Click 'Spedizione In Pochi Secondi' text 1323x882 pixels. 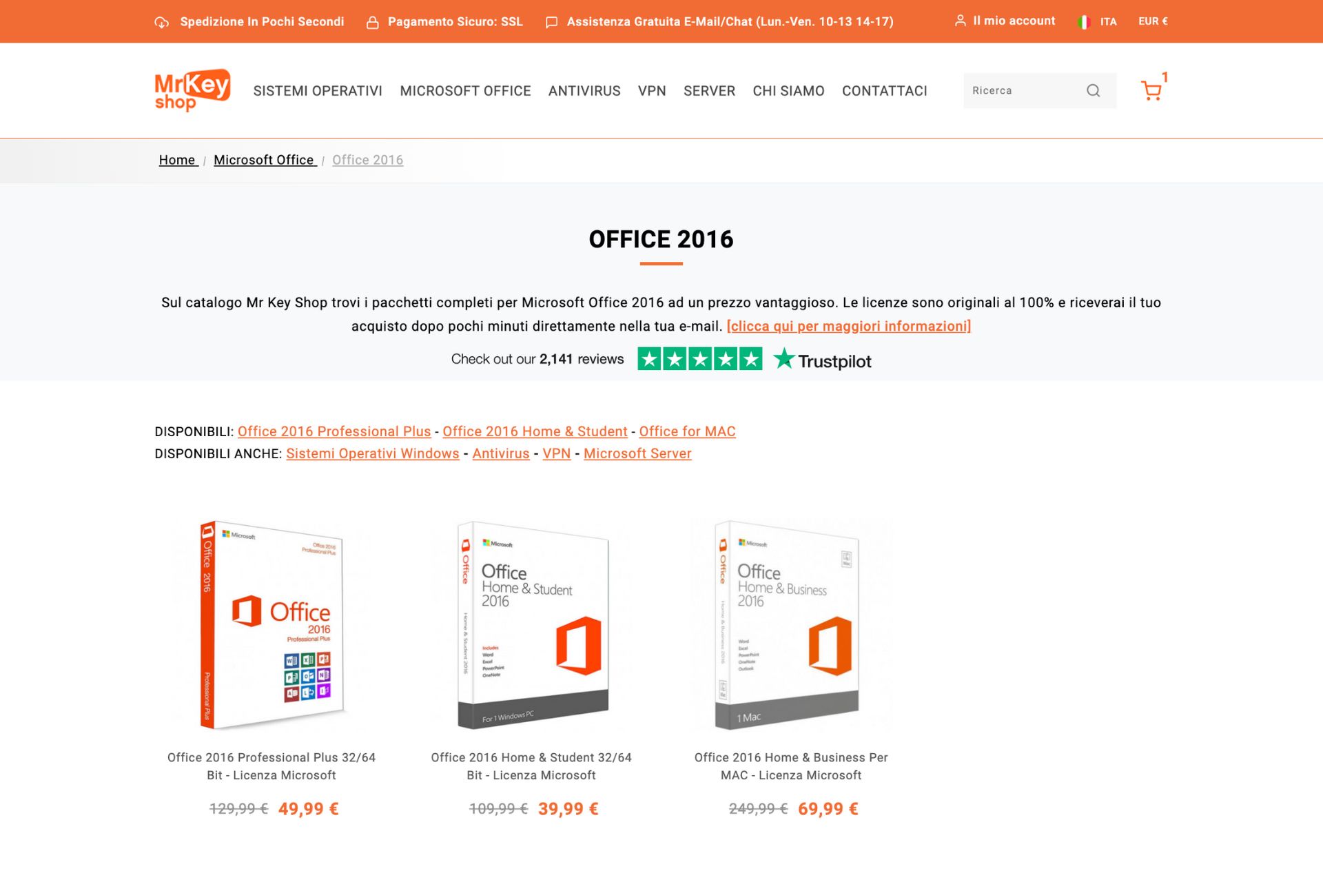point(262,22)
